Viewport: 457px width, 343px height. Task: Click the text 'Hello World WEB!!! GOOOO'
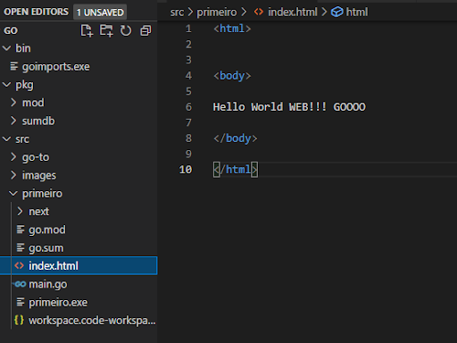pos(289,106)
